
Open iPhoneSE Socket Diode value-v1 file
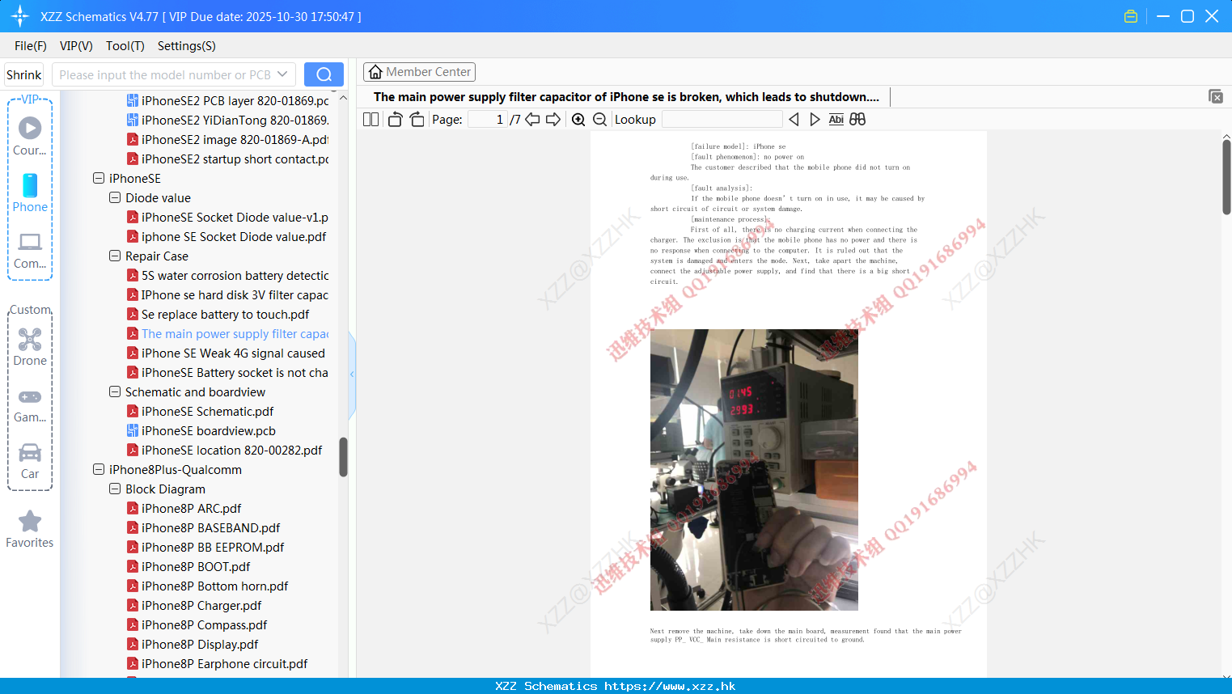coord(228,217)
